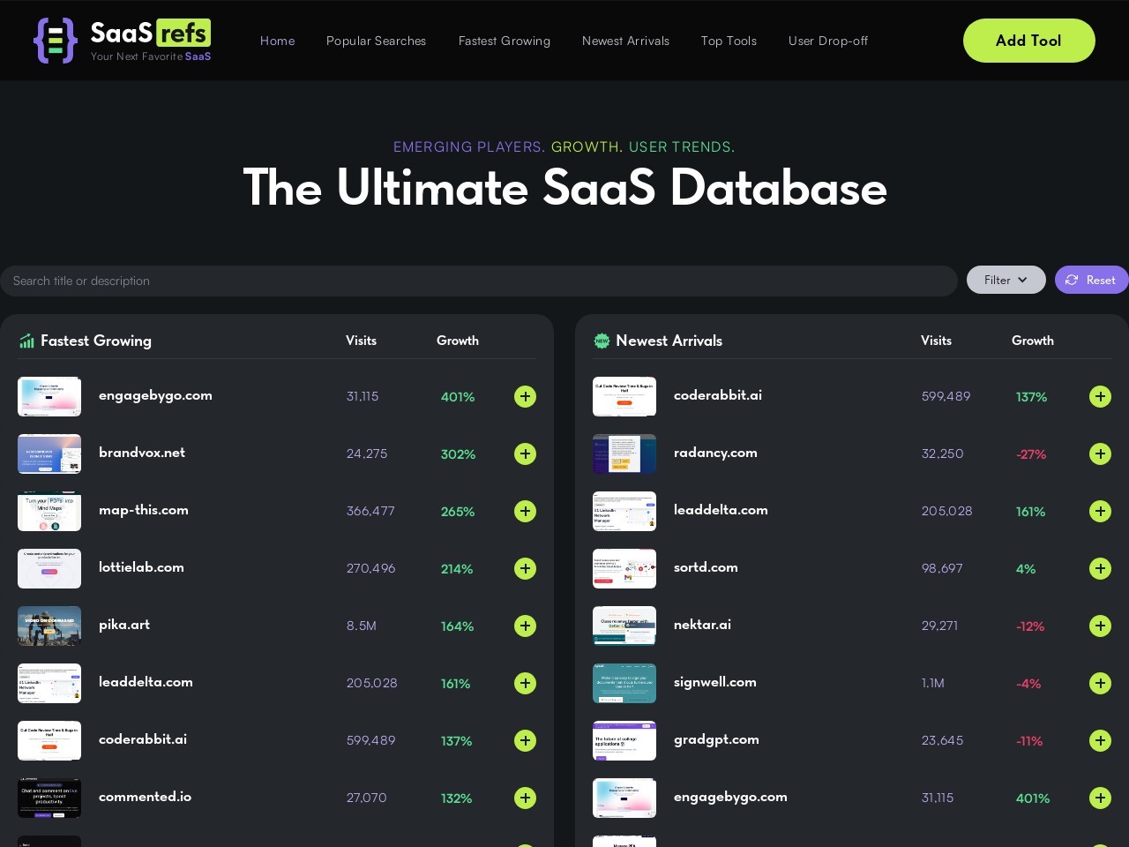
Task: Click the brandvox.net thumbnail
Action: click(x=49, y=454)
